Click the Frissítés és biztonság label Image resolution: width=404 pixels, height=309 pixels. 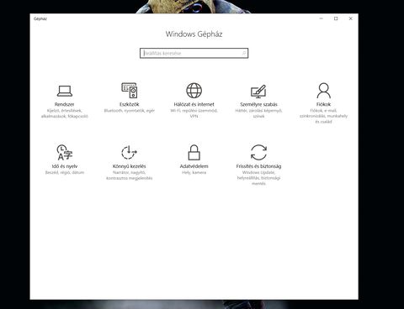click(258, 166)
